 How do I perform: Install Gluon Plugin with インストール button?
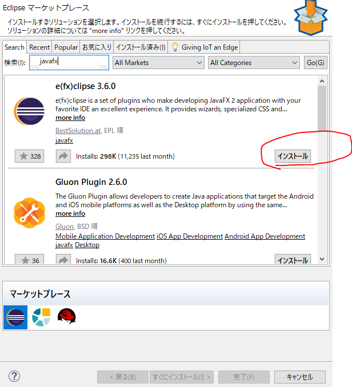(x=293, y=259)
